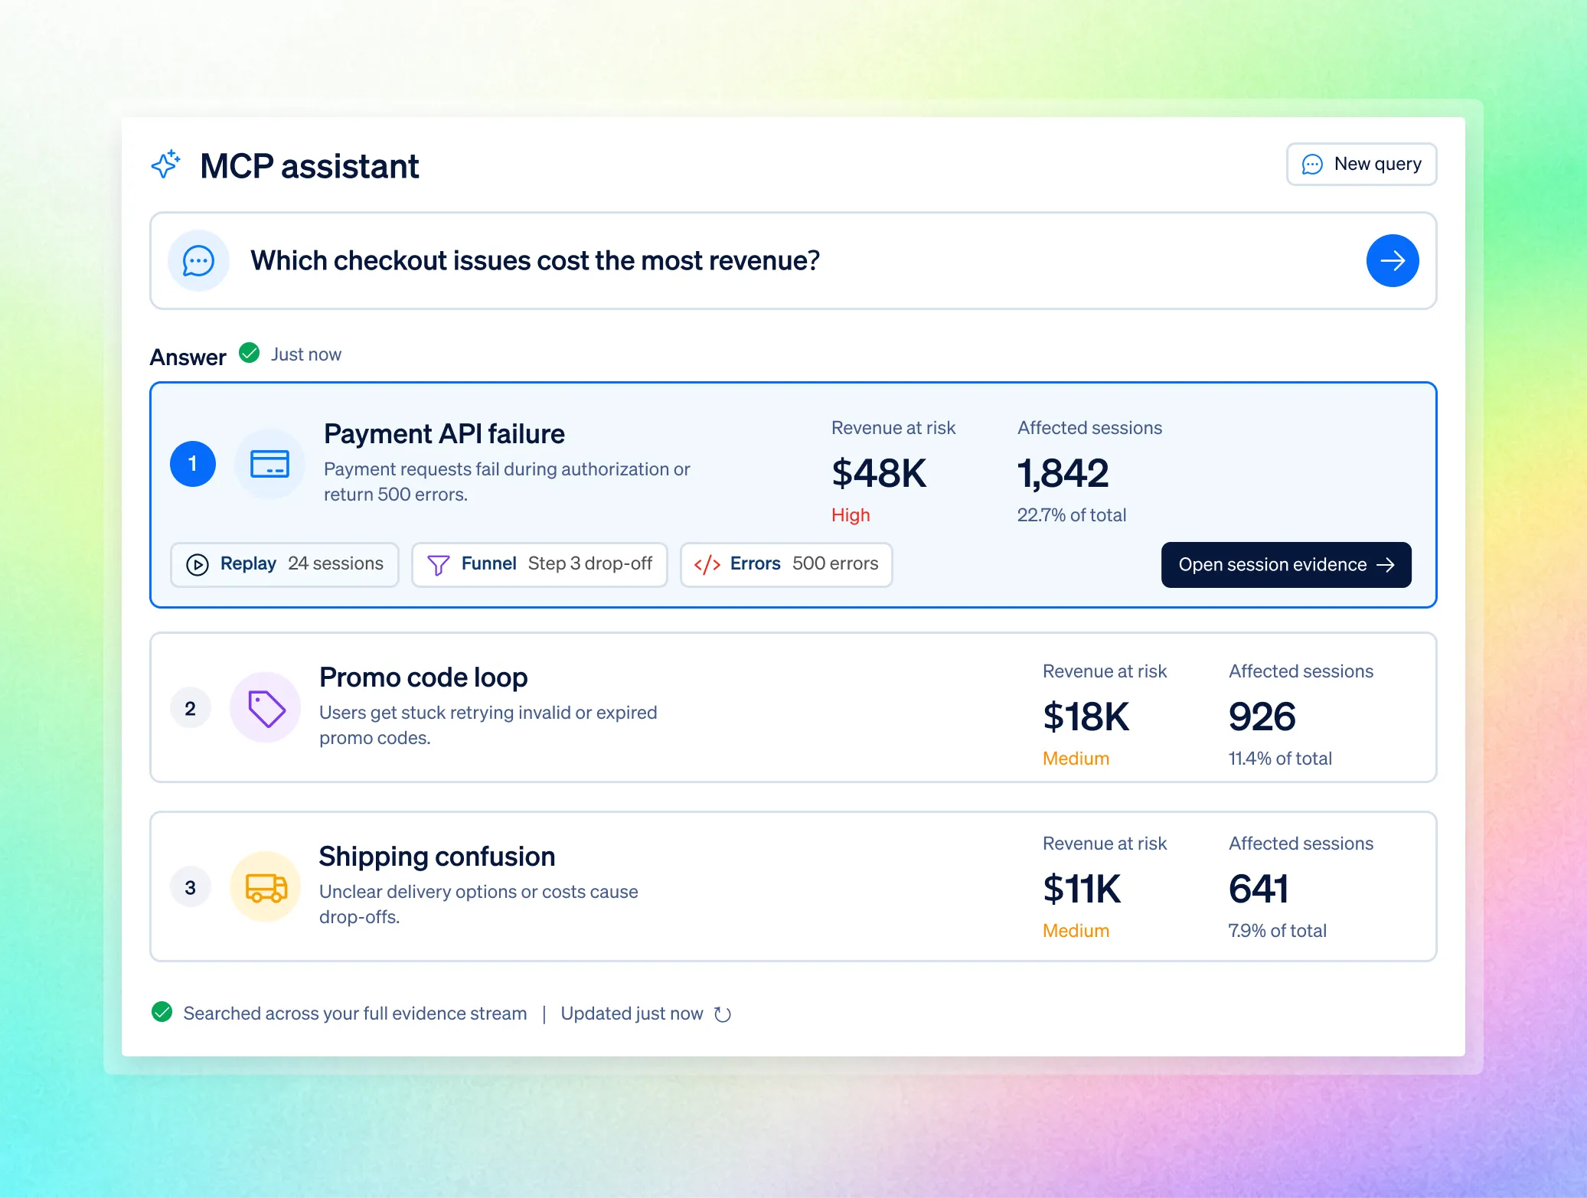Click the MCP assistant sparkle icon

(165, 165)
